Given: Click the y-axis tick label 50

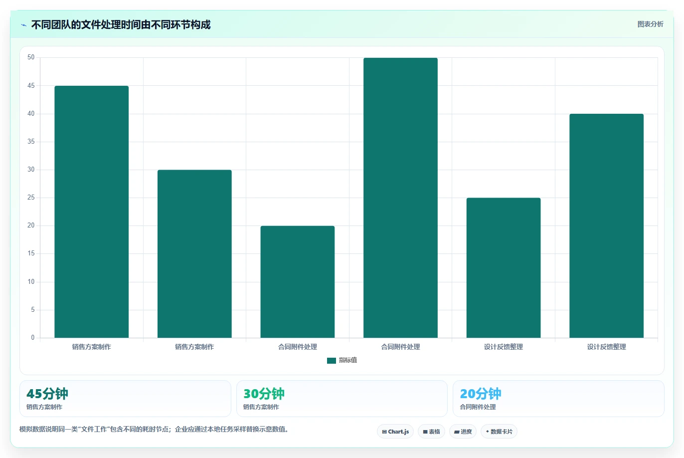Looking at the screenshot, I should tap(31, 57).
